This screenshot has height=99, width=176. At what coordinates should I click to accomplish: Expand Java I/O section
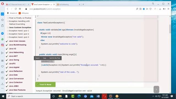pos(12,49)
